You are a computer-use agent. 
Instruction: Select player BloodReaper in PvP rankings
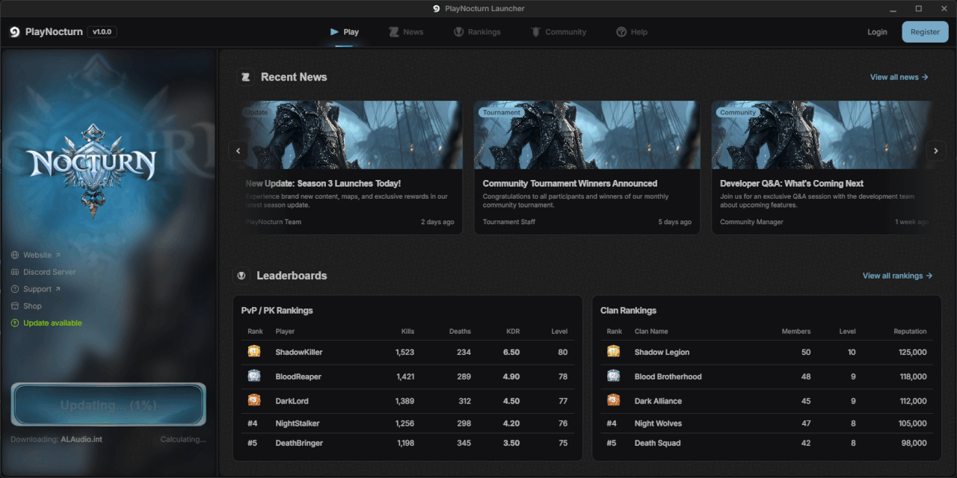[298, 377]
